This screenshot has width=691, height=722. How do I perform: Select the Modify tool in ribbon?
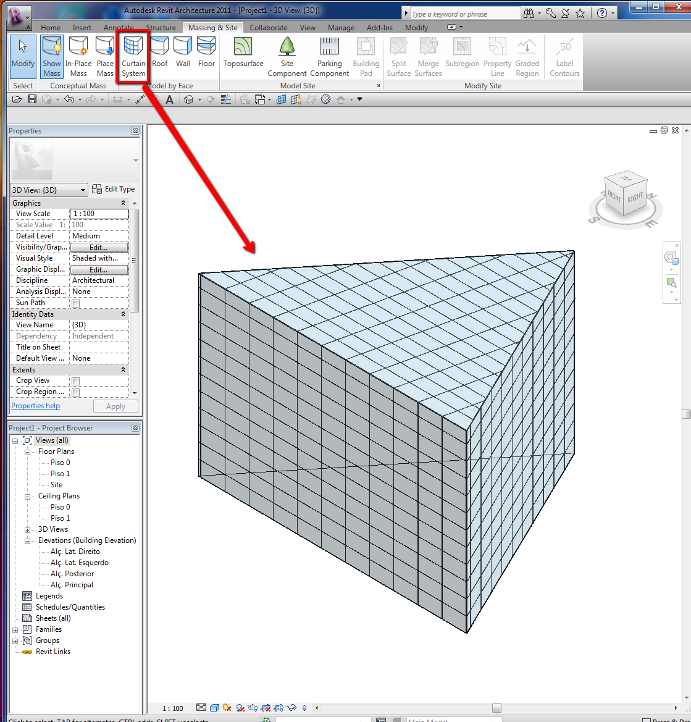[23, 56]
